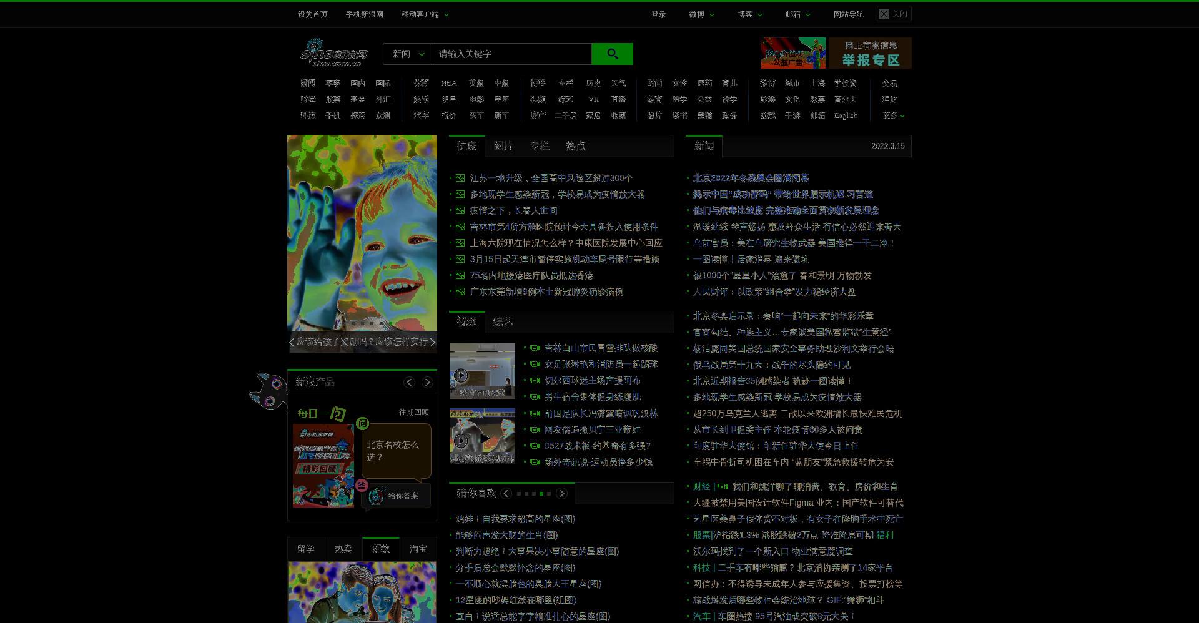Viewport: 1199px width, 623px height.
Task: Open the Sina logo homepage link
Action: (x=334, y=52)
